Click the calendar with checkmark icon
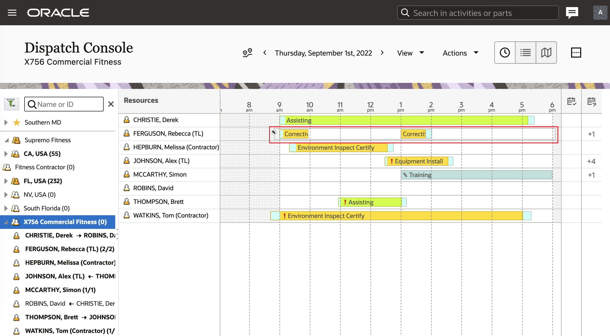Screen dimensions: 610x336 click(571, 102)
